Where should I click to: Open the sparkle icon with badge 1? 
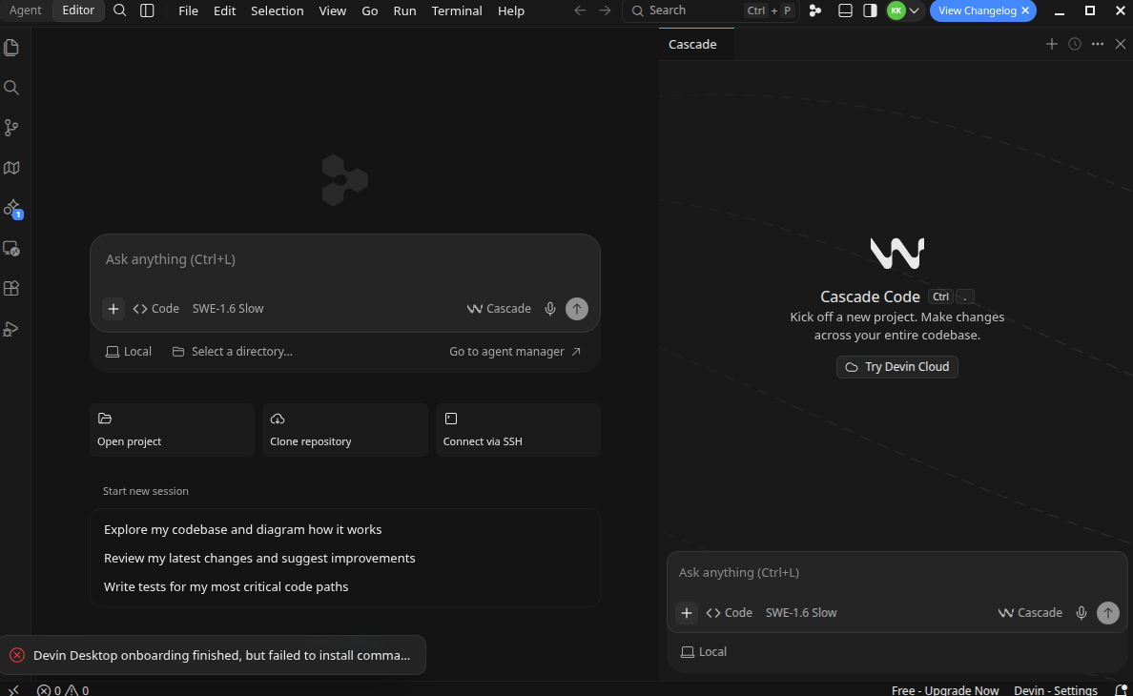(x=12, y=209)
